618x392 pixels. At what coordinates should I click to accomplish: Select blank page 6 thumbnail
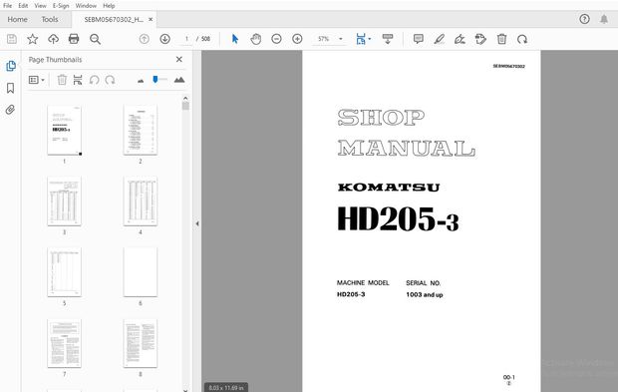click(141, 272)
